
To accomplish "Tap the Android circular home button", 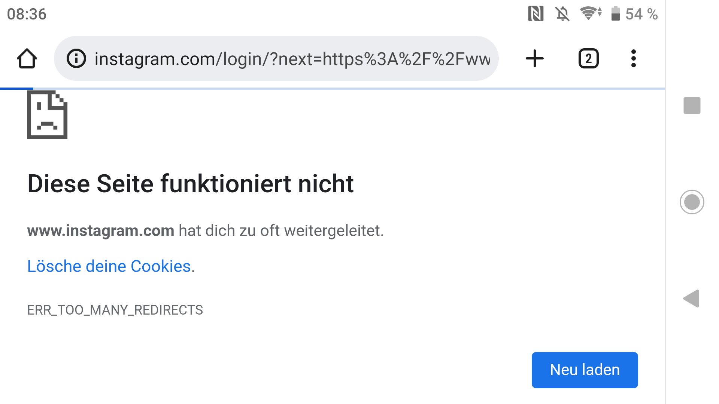I will (x=692, y=202).
